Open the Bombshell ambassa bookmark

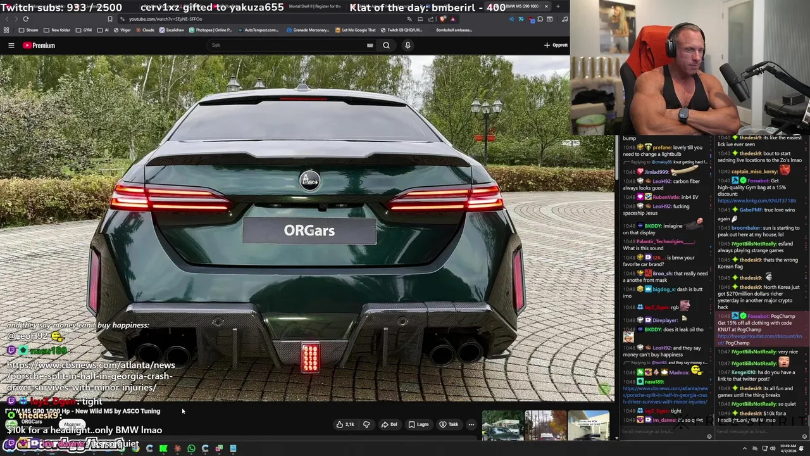(454, 30)
